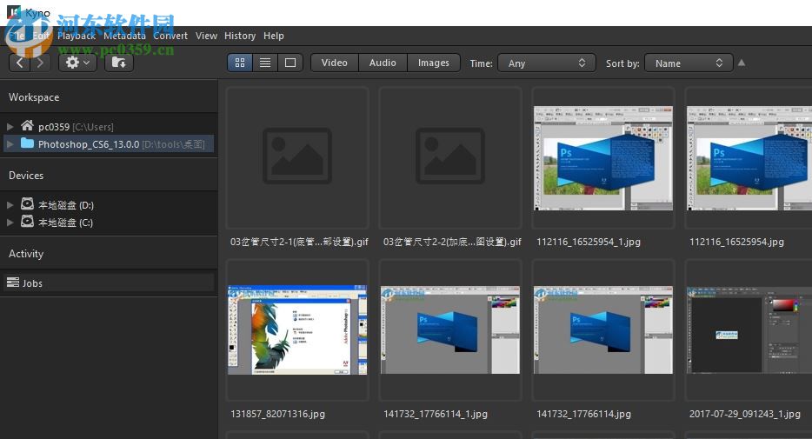
Task: Open the Jobs activity list
Action: pyautogui.click(x=109, y=283)
